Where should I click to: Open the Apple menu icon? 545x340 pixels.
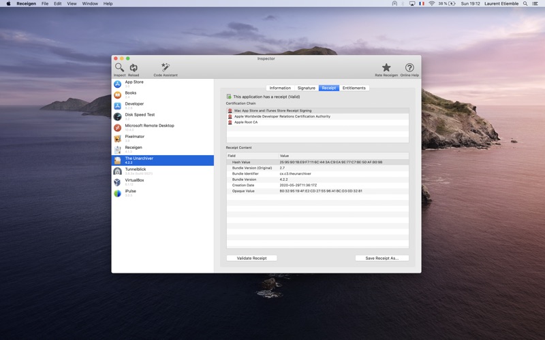click(x=8, y=3)
